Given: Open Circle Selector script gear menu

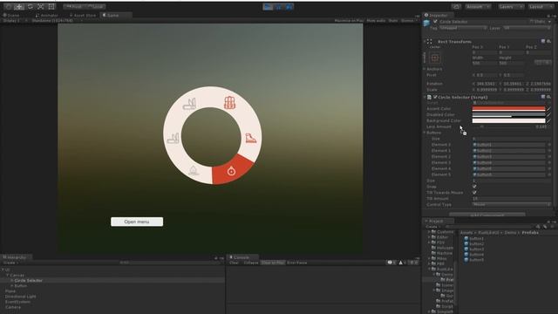Looking at the screenshot, I should click(548, 97).
